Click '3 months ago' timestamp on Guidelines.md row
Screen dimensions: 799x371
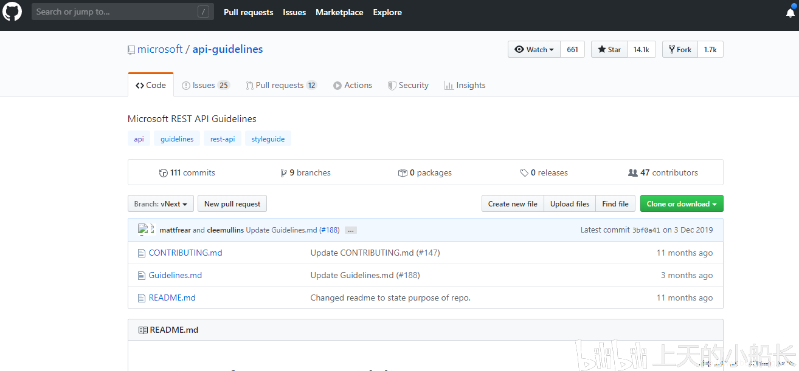[687, 276]
